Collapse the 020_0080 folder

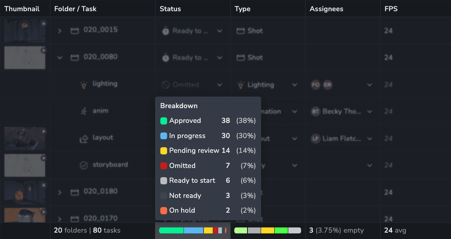coord(60,58)
